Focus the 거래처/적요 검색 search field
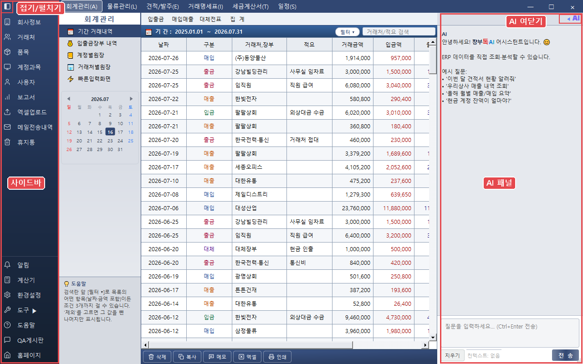 [399, 32]
